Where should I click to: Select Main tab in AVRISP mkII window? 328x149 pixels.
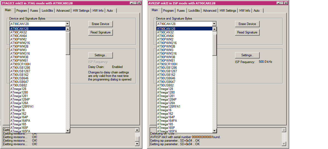click(155, 10)
